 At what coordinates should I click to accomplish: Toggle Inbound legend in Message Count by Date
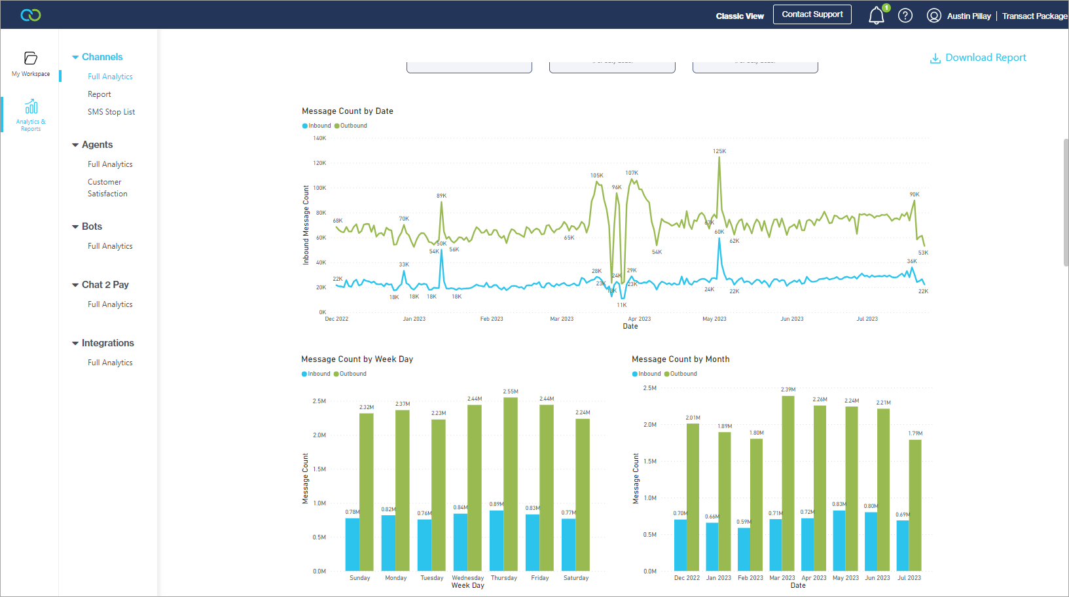coord(317,126)
